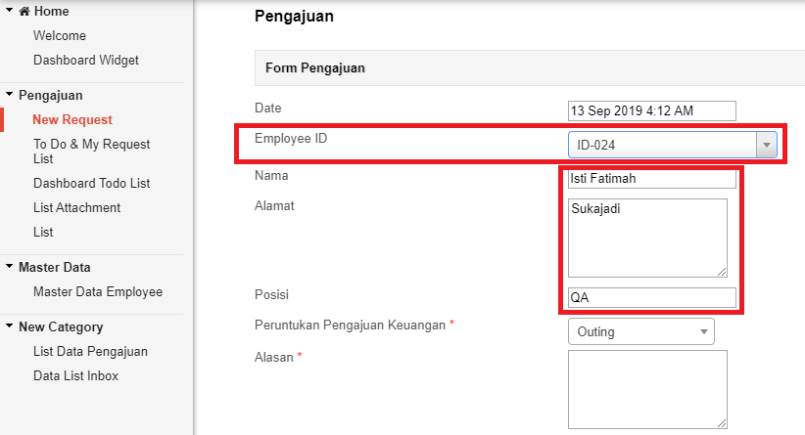Open the Welcome page
Viewport: 805px width, 435px height.
click(x=60, y=36)
